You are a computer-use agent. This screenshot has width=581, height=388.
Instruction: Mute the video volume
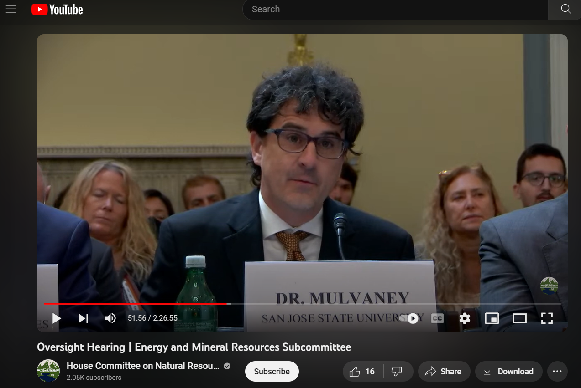coord(110,318)
